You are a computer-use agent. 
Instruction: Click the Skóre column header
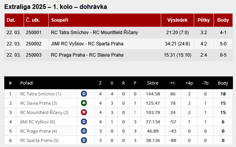pyautogui.click(x=153, y=83)
